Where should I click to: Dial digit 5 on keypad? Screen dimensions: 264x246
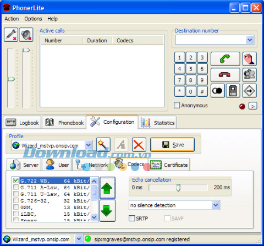coord(191,69)
